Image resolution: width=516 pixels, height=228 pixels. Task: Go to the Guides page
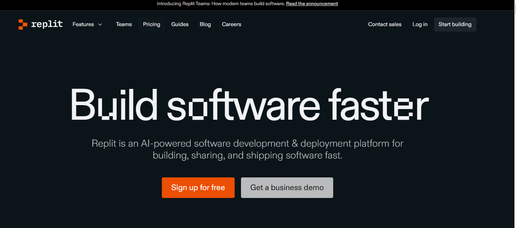[x=180, y=24]
